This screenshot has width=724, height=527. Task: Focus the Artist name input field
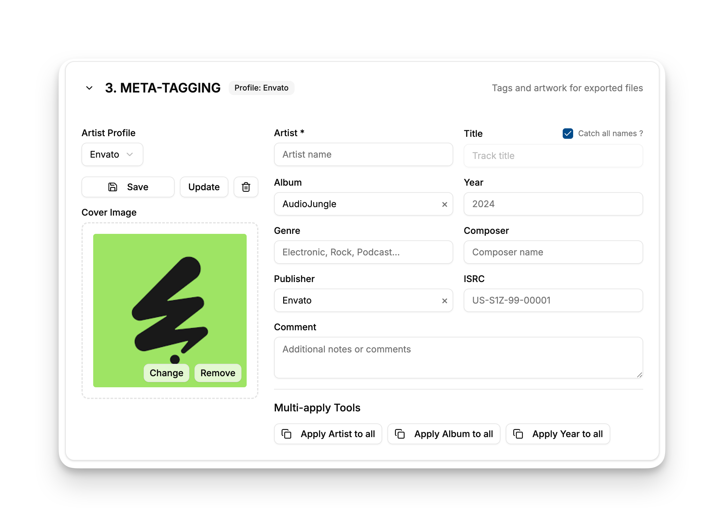click(x=363, y=154)
